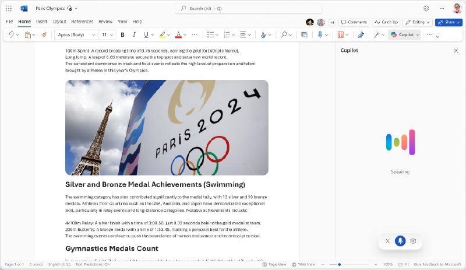The width and height of the screenshot is (466, 270).
Task: Switch to the Review tab
Action: [105, 22]
